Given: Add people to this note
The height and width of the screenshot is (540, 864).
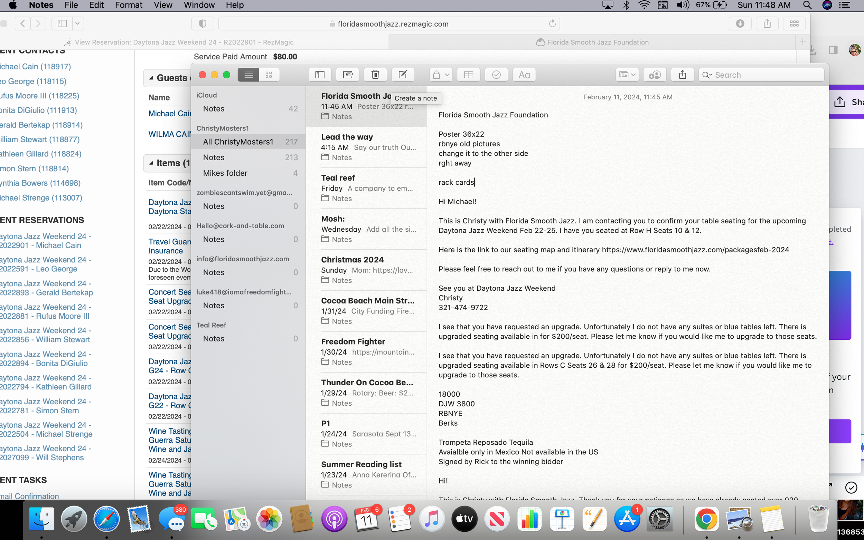Looking at the screenshot, I should tap(655, 75).
